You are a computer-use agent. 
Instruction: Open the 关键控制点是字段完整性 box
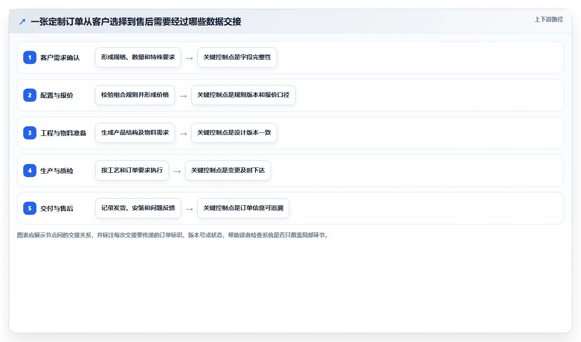click(237, 57)
